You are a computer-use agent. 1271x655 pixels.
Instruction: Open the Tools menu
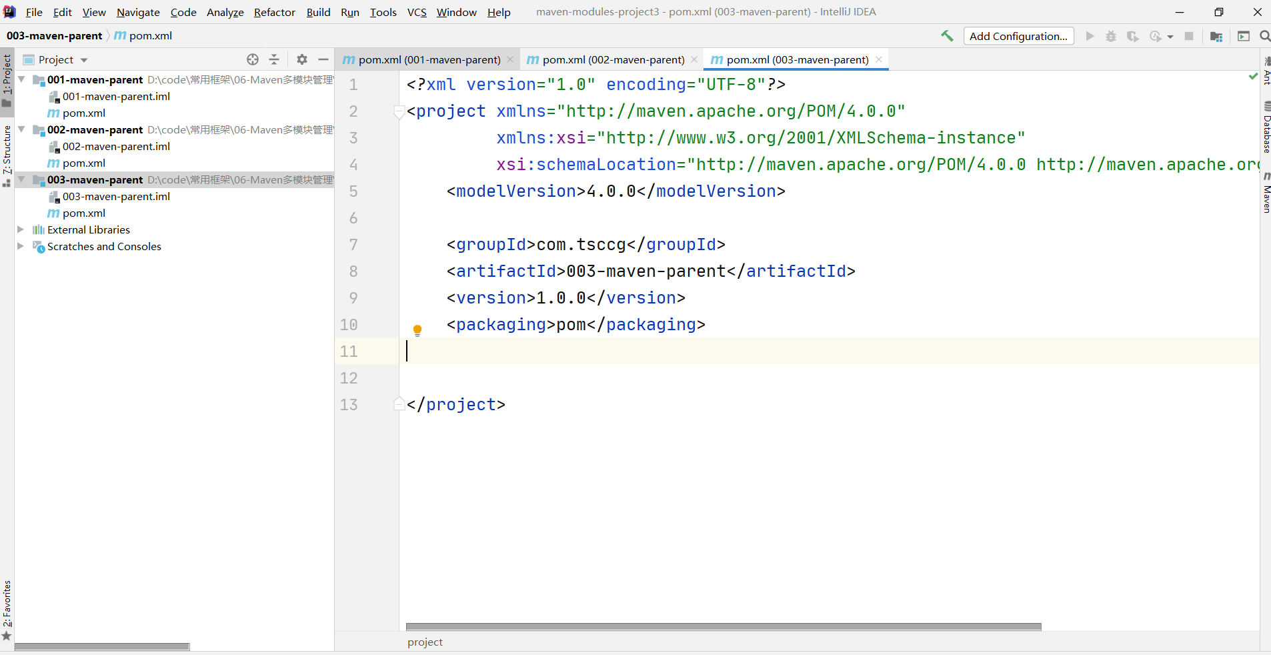pyautogui.click(x=383, y=12)
